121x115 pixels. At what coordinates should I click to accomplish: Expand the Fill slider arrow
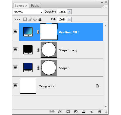pos(69,19)
